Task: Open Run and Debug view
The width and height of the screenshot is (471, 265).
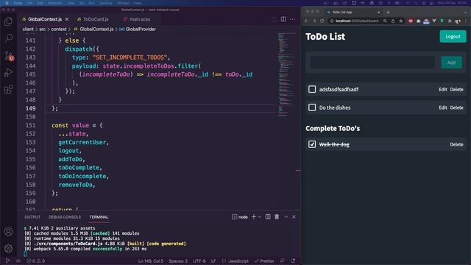Action: (x=8, y=72)
